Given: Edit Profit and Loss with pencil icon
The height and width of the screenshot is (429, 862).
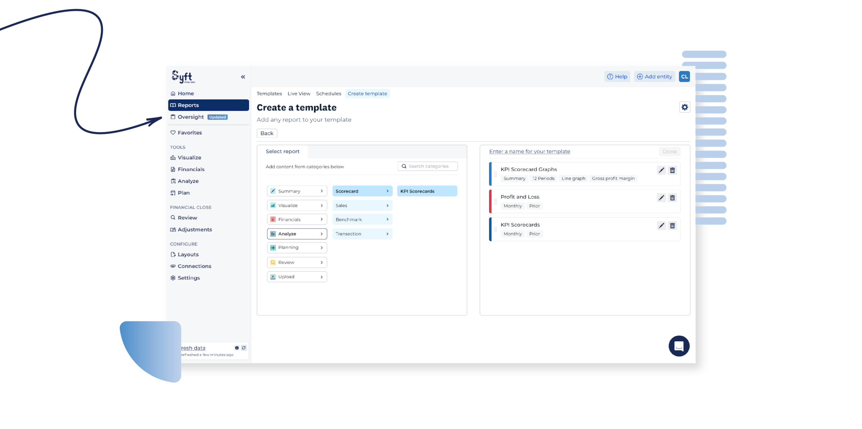Looking at the screenshot, I should click(x=661, y=198).
